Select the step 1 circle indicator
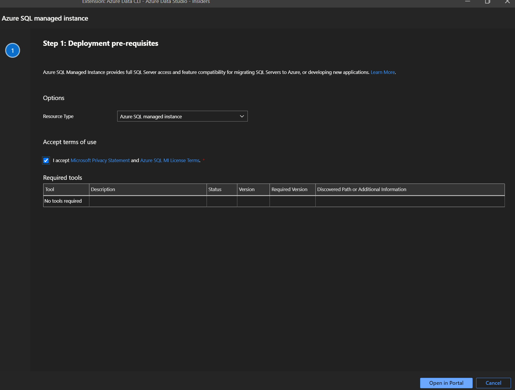Screen dimensions: 515x390 (12, 50)
